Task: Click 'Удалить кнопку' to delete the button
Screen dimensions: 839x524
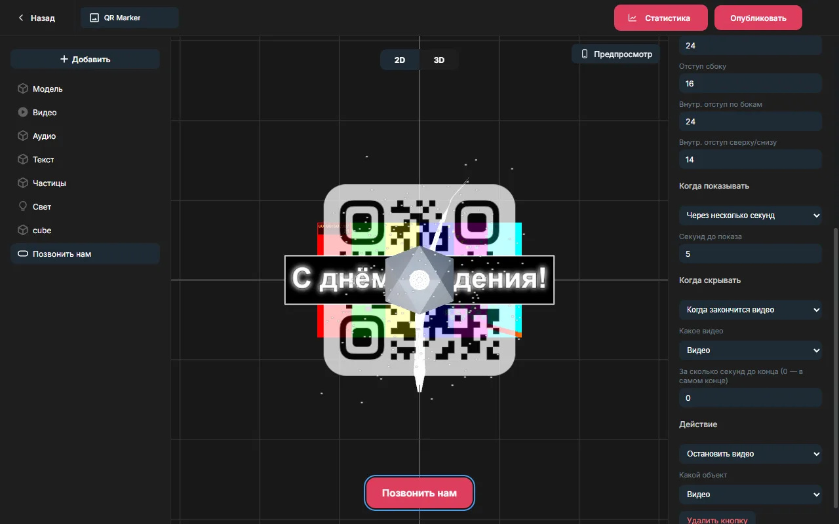Action: tap(717, 519)
